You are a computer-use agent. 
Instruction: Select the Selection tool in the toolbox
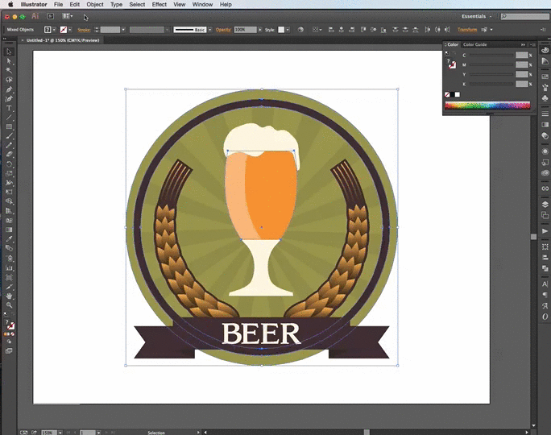[x=9, y=52]
